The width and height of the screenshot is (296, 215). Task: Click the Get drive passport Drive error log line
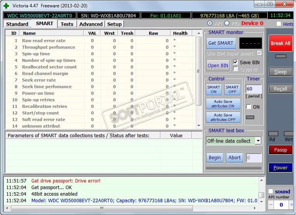[66, 181]
